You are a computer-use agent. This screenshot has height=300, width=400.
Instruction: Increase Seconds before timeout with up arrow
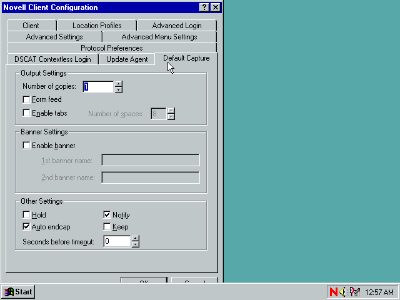pyautogui.click(x=136, y=239)
